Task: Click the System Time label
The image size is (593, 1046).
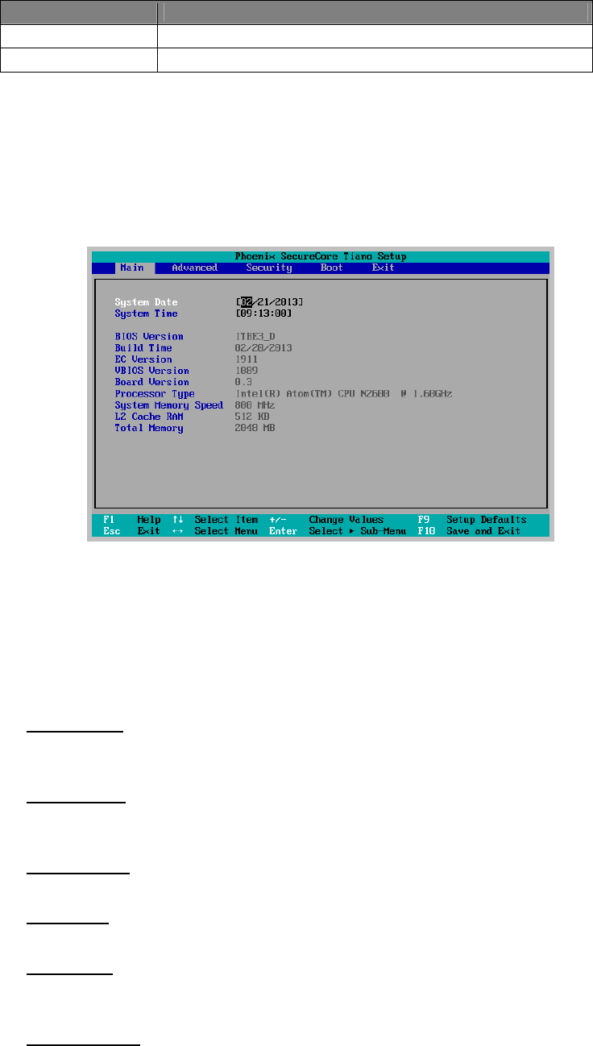Action: tap(146, 313)
